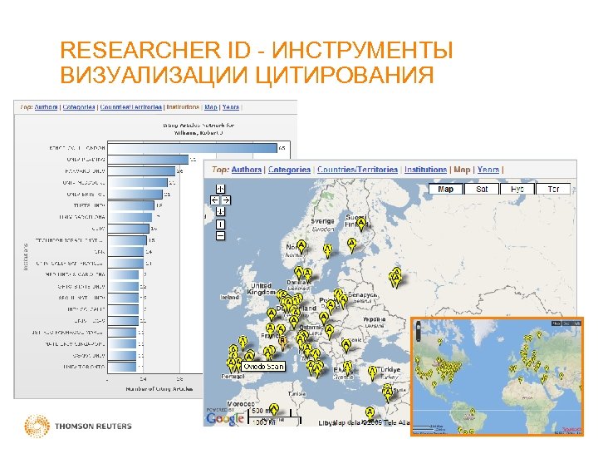Image resolution: width=598 pixels, height=449 pixels.
Task: Select the current Map tab in map panel
Action: pyautogui.click(x=462, y=170)
